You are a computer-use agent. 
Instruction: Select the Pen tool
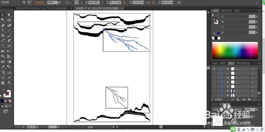pos(3,25)
